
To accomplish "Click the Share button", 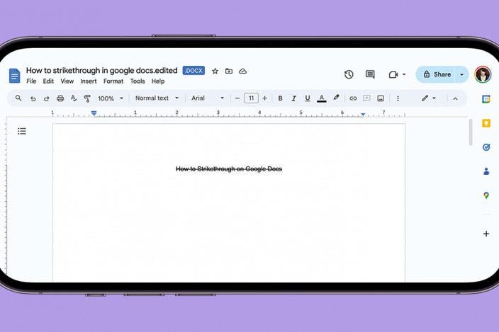I will pos(437,74).
